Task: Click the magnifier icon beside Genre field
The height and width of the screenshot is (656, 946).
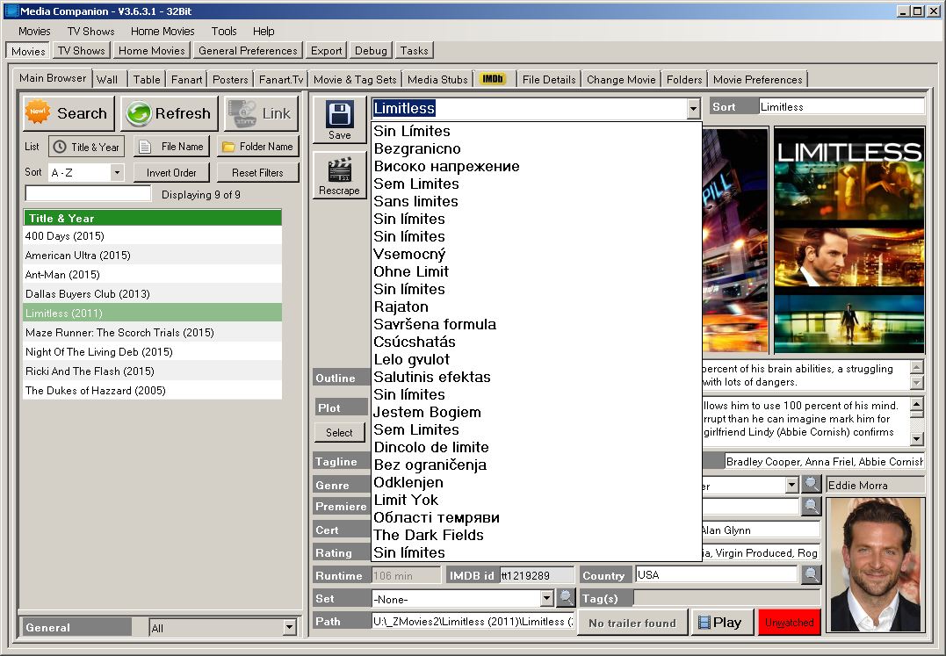Action: coord(812,484)
